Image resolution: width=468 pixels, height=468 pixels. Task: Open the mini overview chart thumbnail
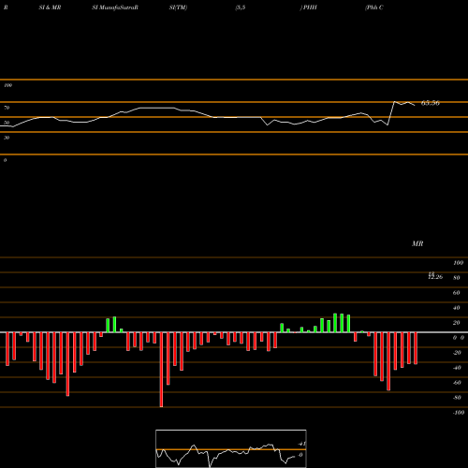point(231,448)
